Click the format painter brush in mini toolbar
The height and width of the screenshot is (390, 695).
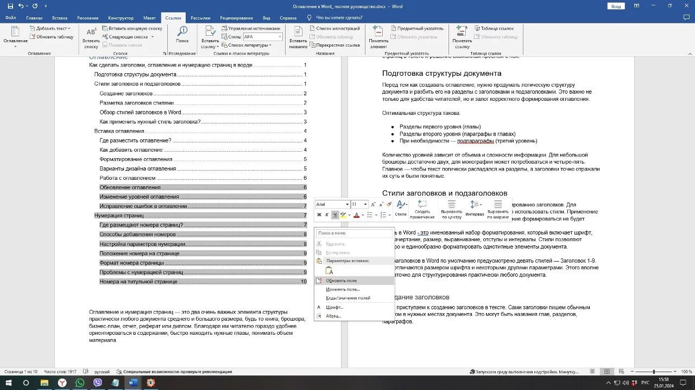[389, 204]
